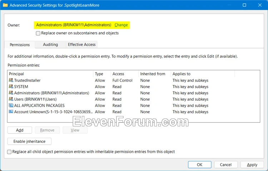This screenshot has width=268, height=171.
Task: Confirm with the OK button
Action: (x=200, y=165)
